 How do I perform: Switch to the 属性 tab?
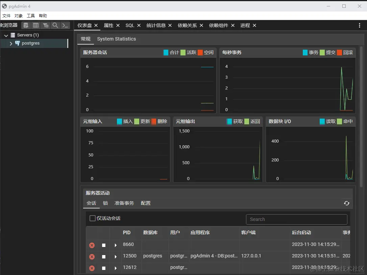(108, 25)
